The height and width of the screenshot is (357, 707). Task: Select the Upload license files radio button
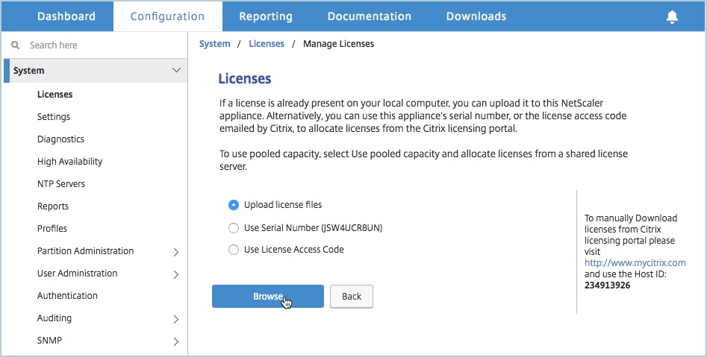tap(233, 205)
